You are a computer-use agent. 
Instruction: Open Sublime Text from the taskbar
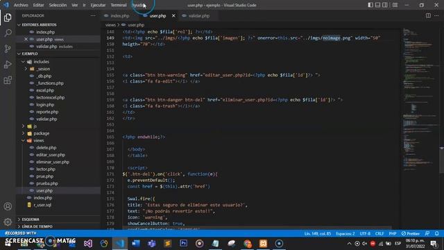(x=168, y=244)
